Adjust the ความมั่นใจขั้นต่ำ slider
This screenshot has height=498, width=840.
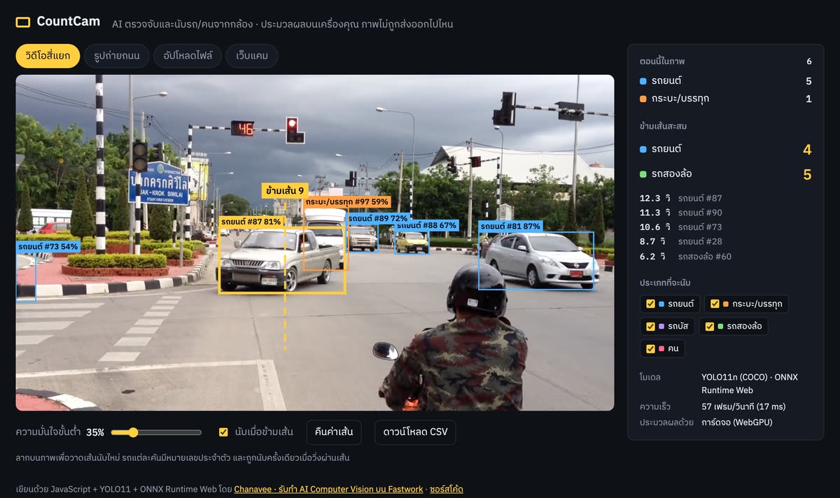click(155, 432)
